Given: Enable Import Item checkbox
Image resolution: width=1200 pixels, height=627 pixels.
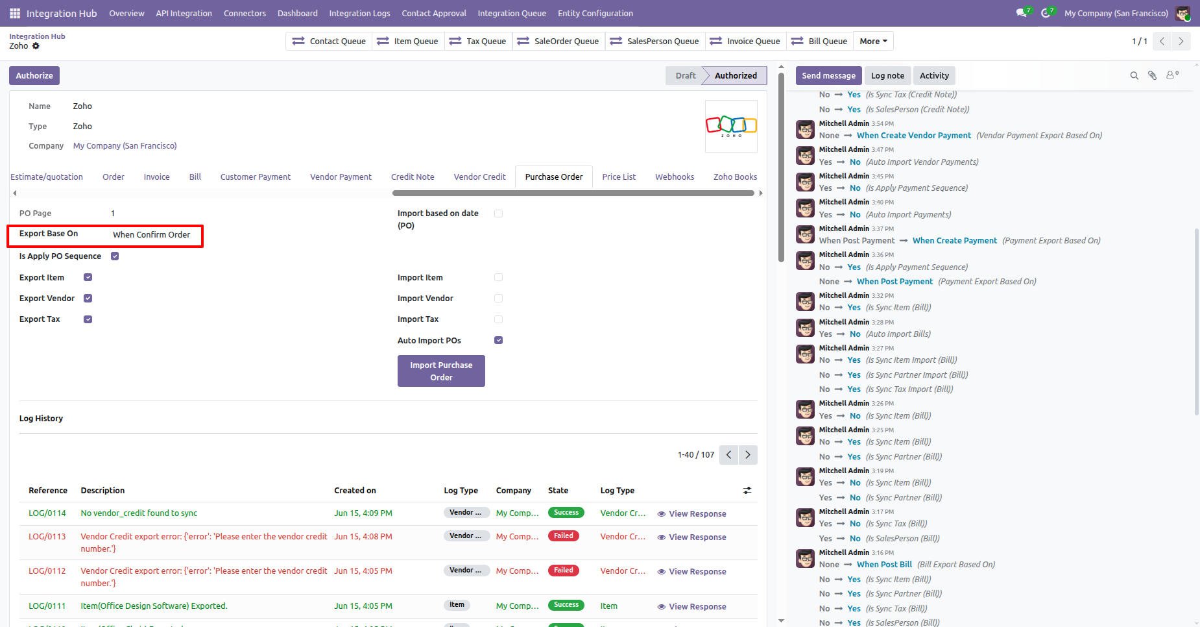Looking at the screenshot, I should point(499,278).
